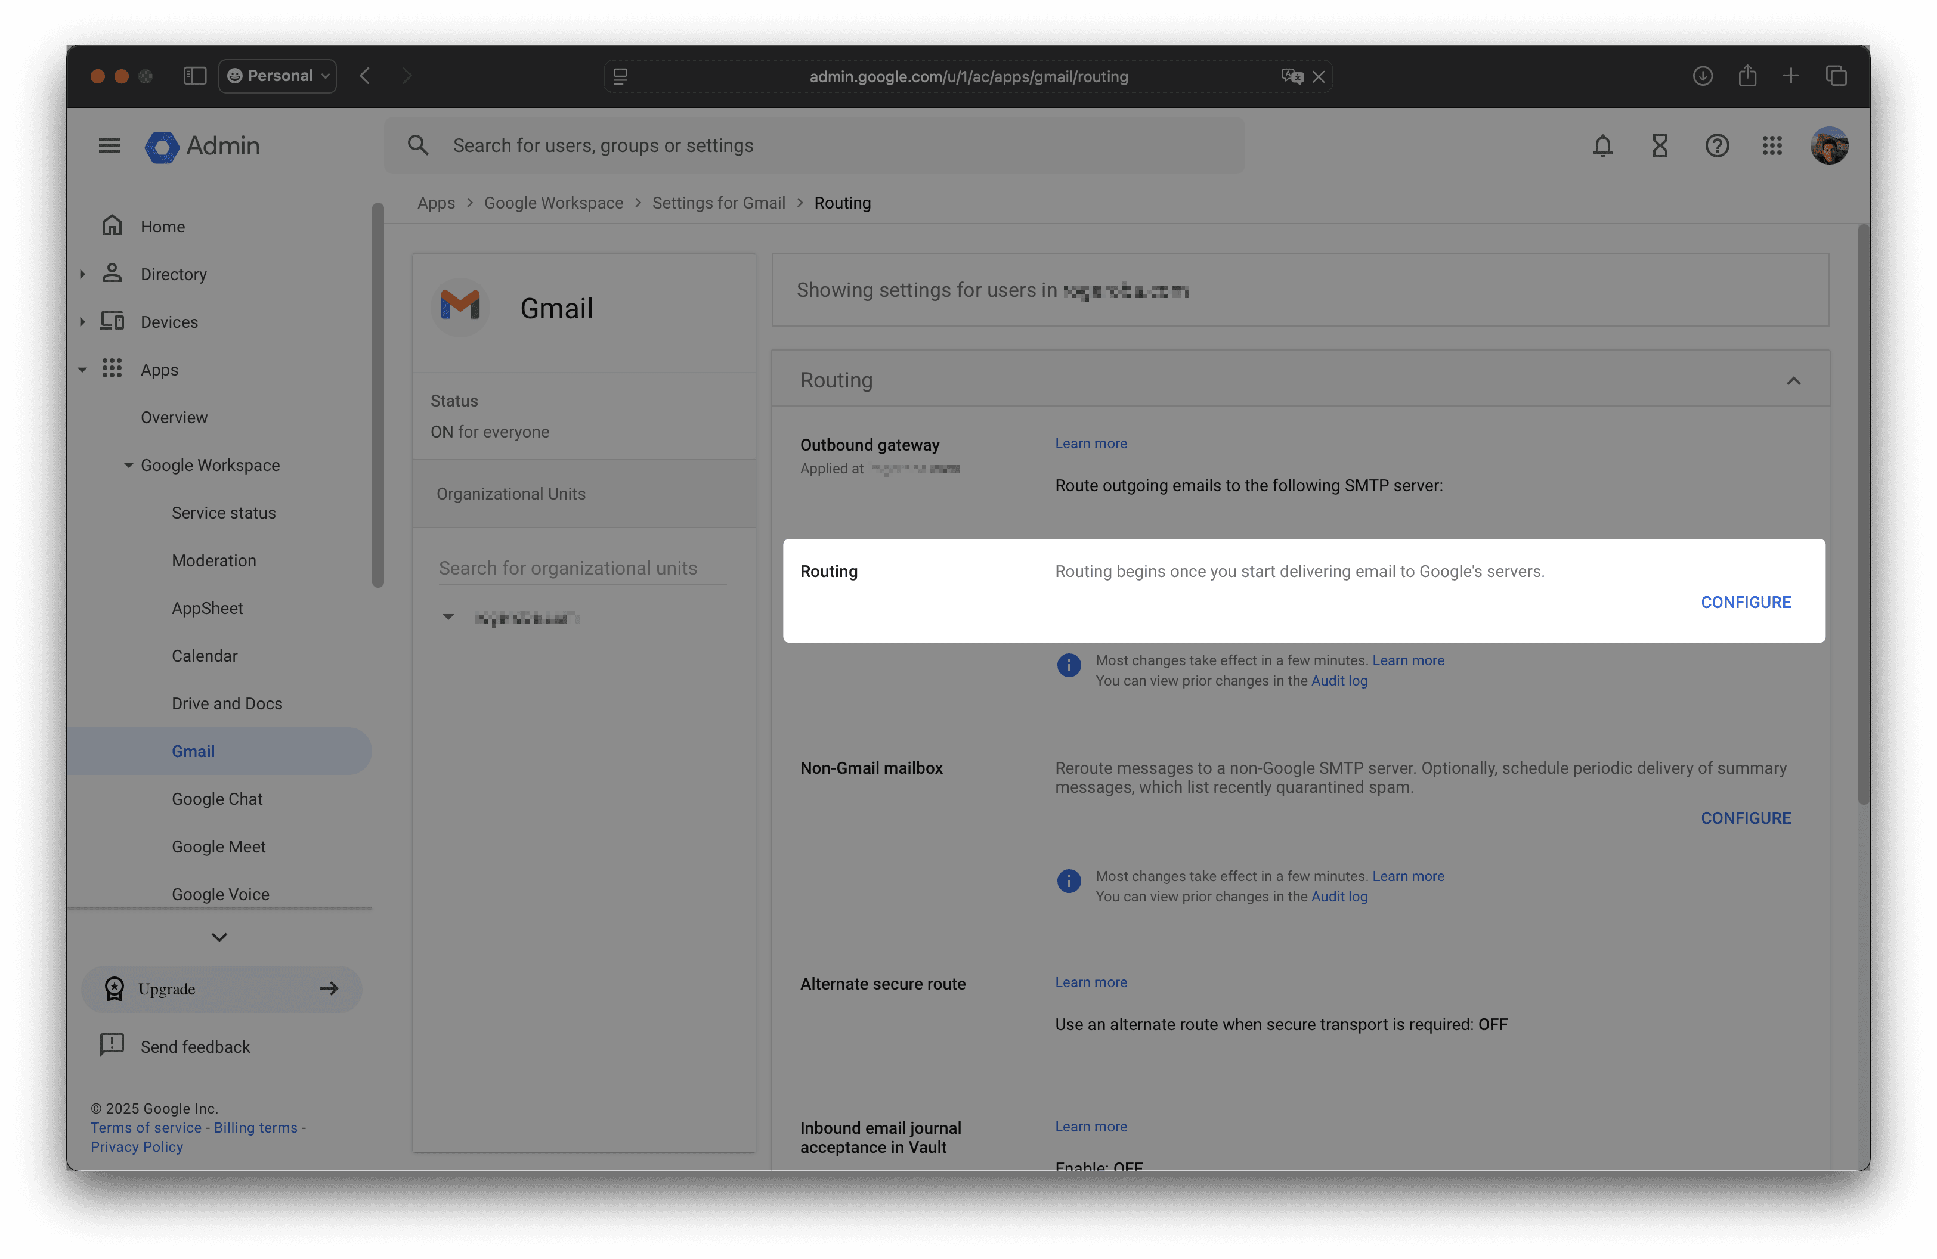The height and width of the screenshot is (1259, 1937).
Task: Collapse the Routing section chevron
Action: [x=1794, y=380]
